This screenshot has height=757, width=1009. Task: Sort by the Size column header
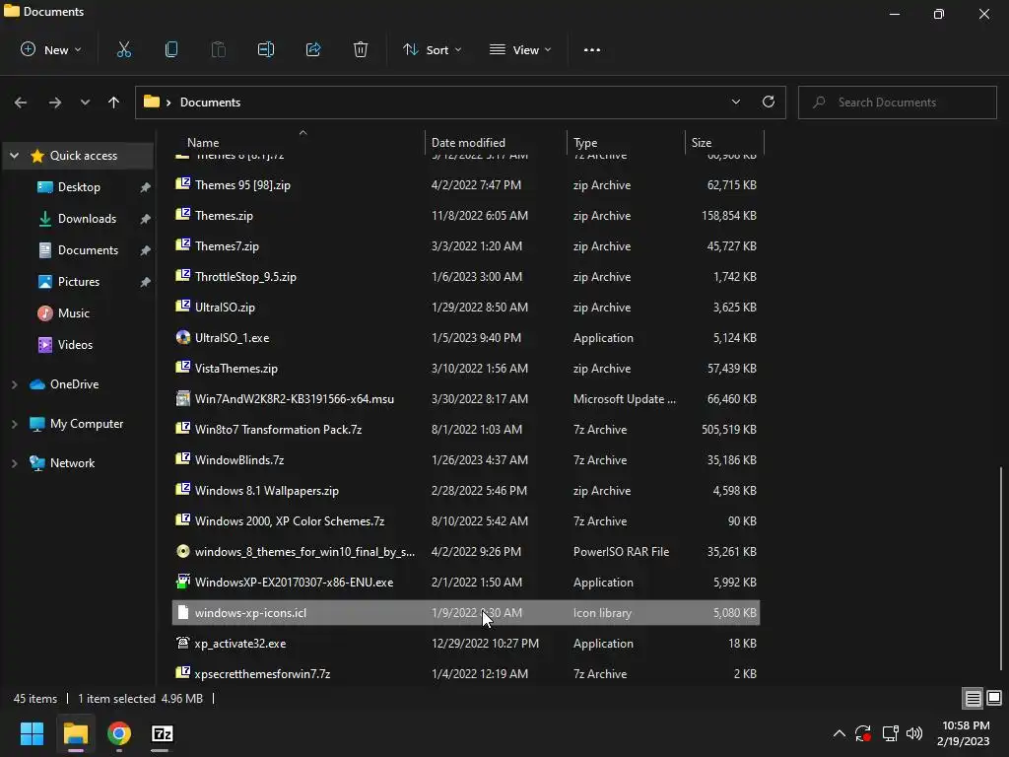[724, 142]
